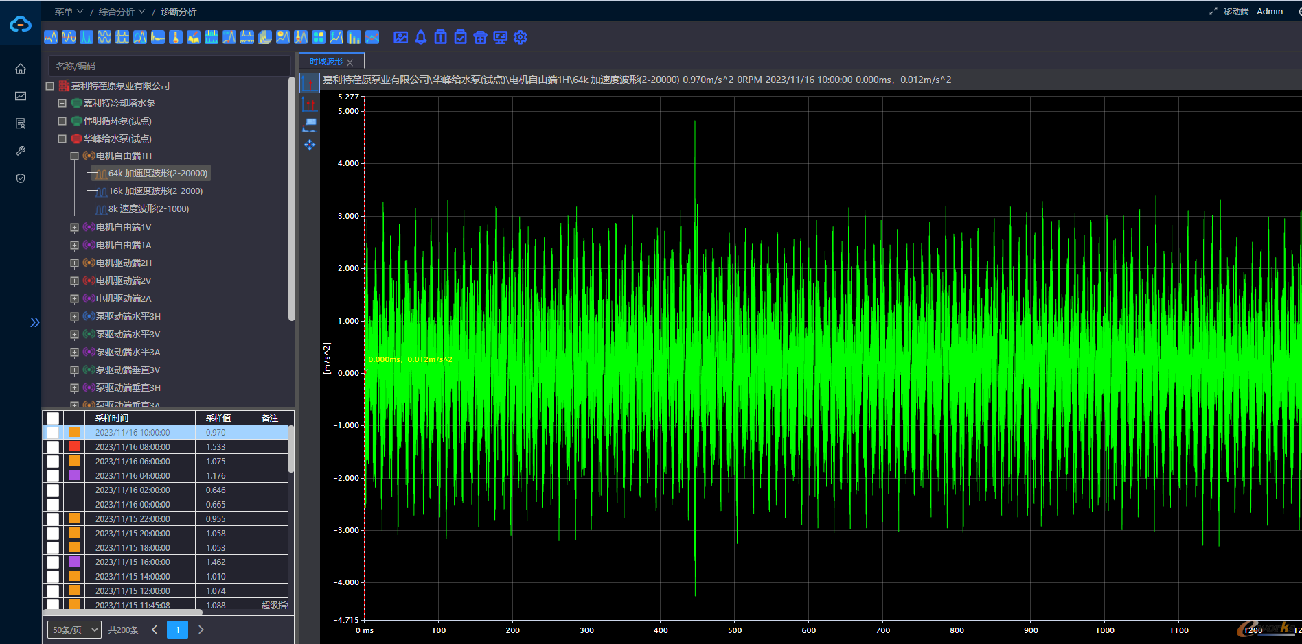Open the picture image icon in toolbar
Screen dimensions: 1302x644
pyautogui.click(x=401, y=37)
